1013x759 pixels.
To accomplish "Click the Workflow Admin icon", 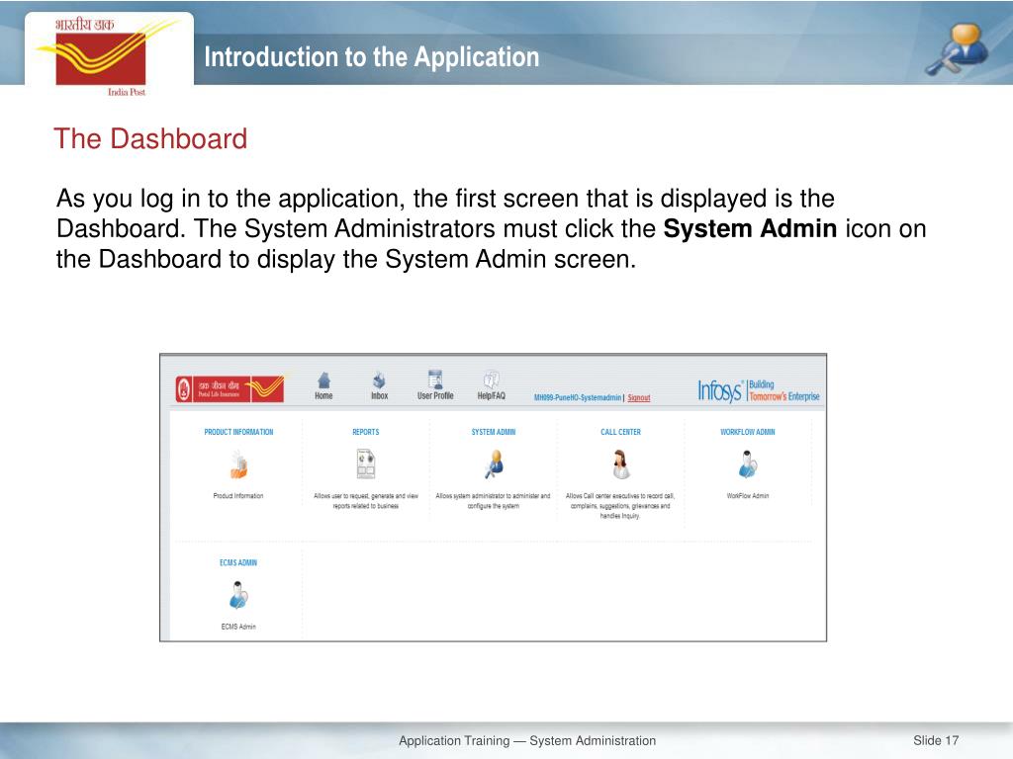I will point(748,464).
